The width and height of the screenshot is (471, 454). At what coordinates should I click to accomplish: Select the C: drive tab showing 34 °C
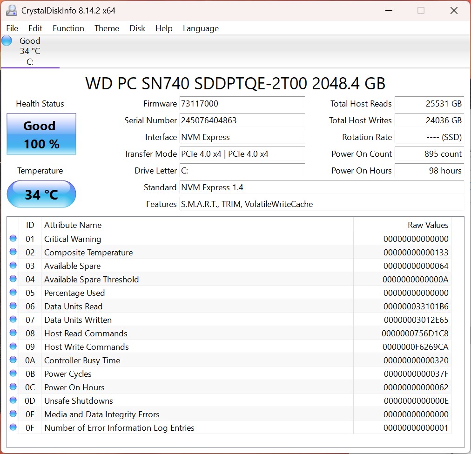point(30,51)
